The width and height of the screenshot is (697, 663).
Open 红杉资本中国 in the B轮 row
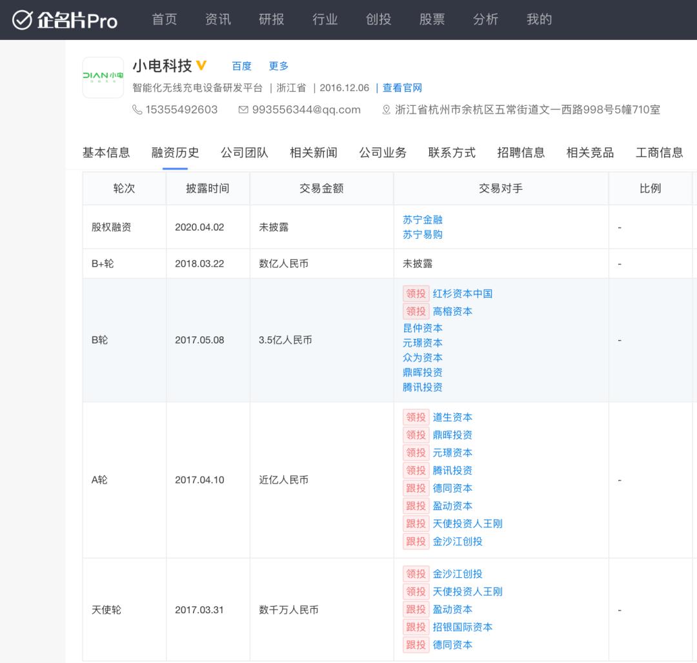463,294
